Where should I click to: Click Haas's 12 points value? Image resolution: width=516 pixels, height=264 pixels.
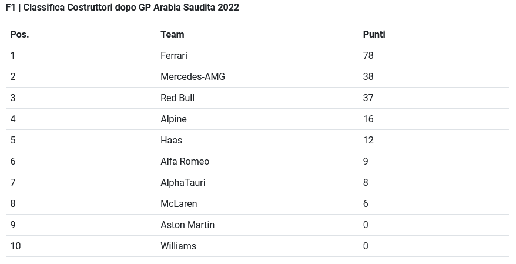[368, 140]
